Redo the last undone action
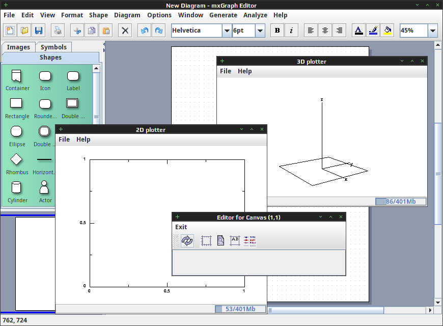Screen dimensions: 443x326 (x=159, y=31)
